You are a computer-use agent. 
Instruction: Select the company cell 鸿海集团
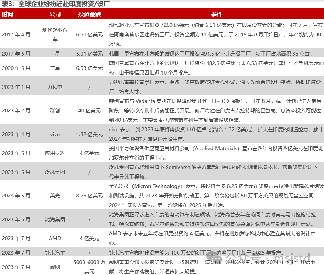pyautogui.click(x=55, y=219)
